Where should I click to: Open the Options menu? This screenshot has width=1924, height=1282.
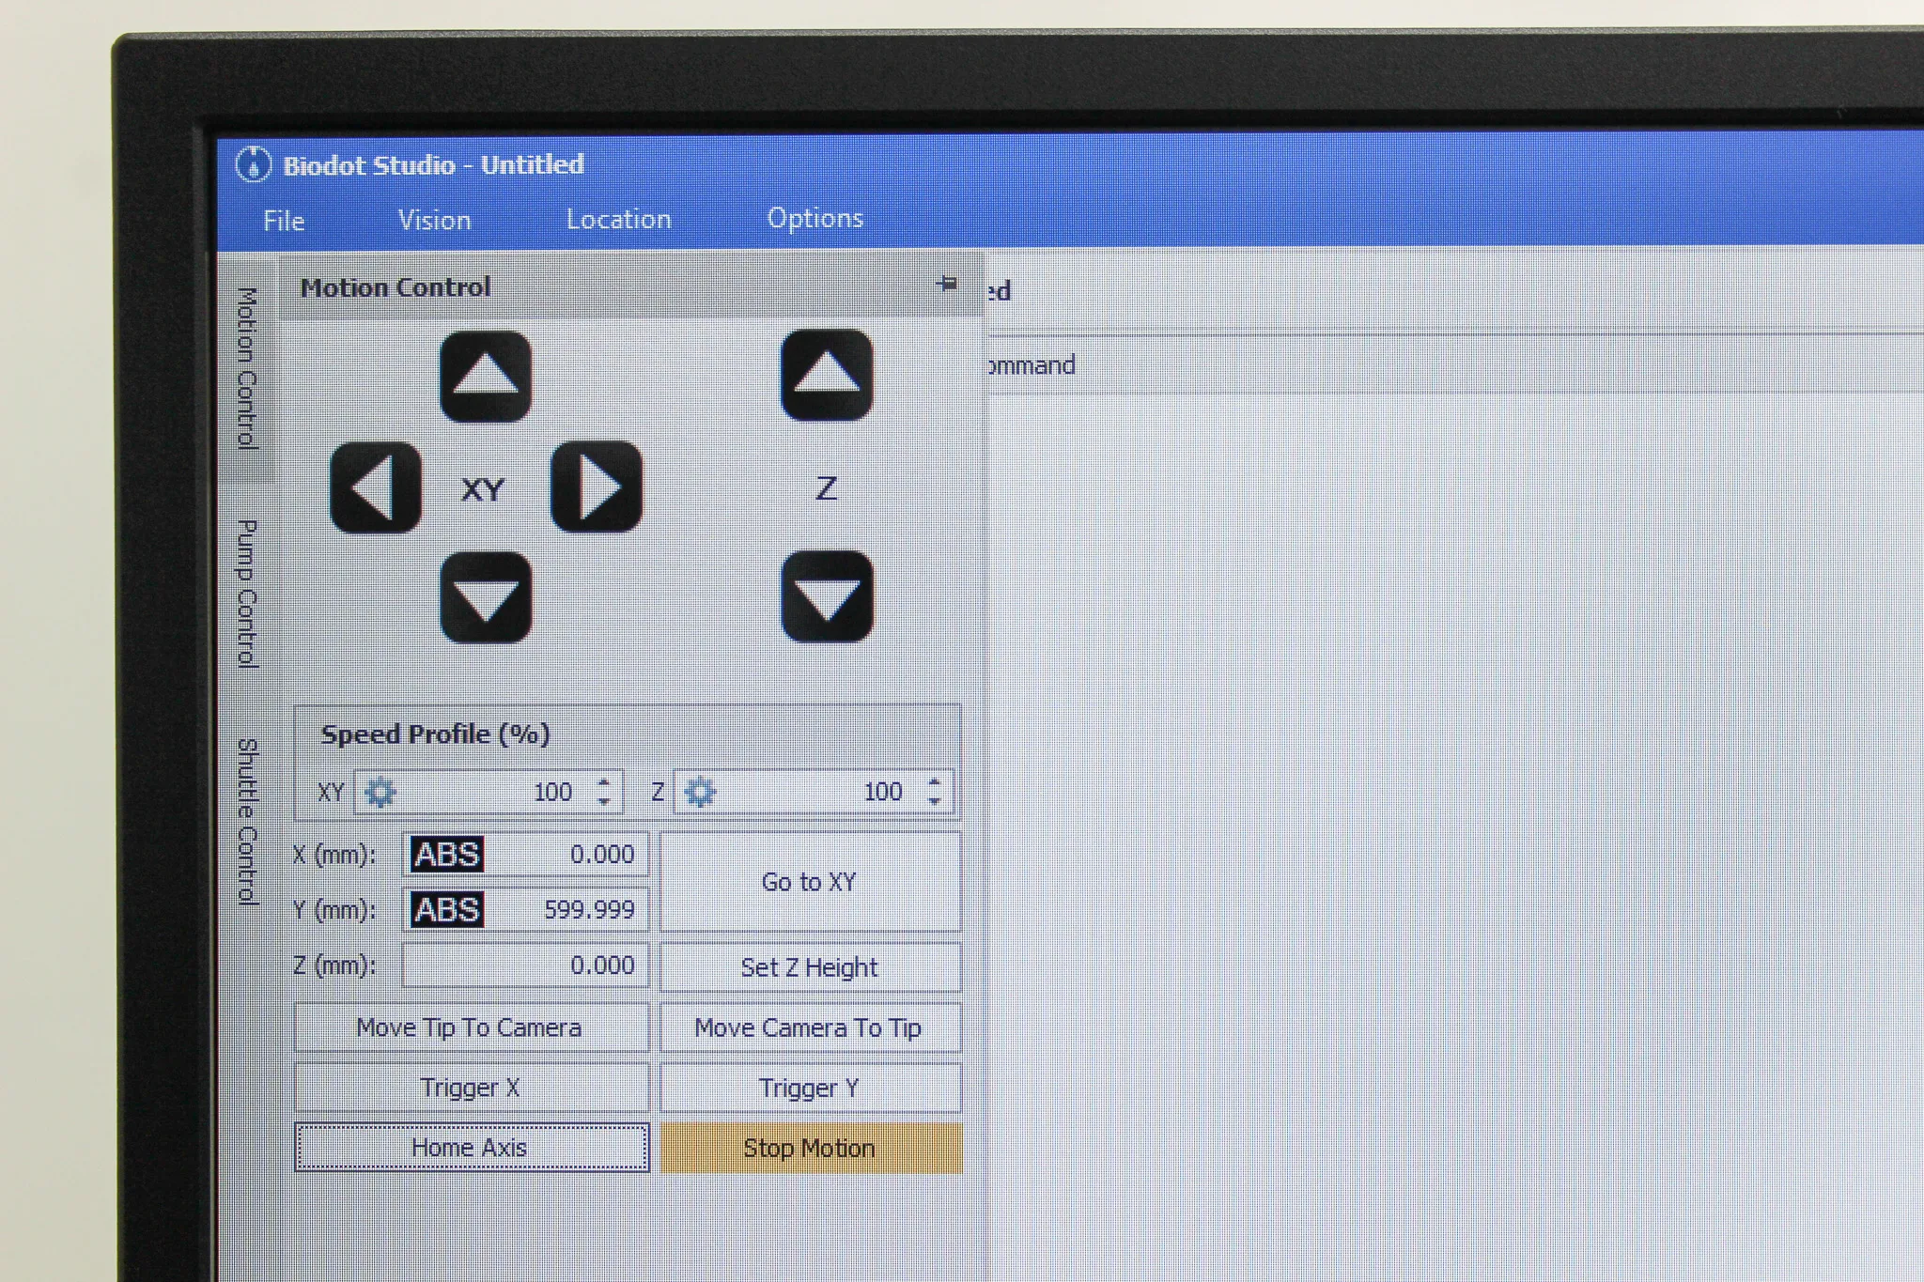[815, 218]
